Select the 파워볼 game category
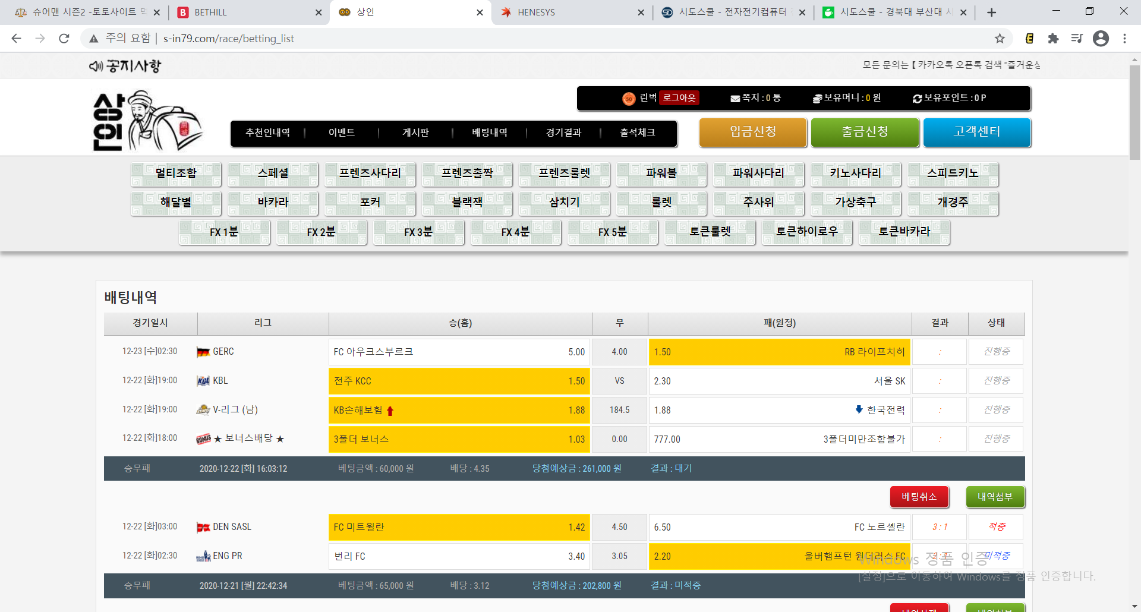 click(x=661, y=173)
